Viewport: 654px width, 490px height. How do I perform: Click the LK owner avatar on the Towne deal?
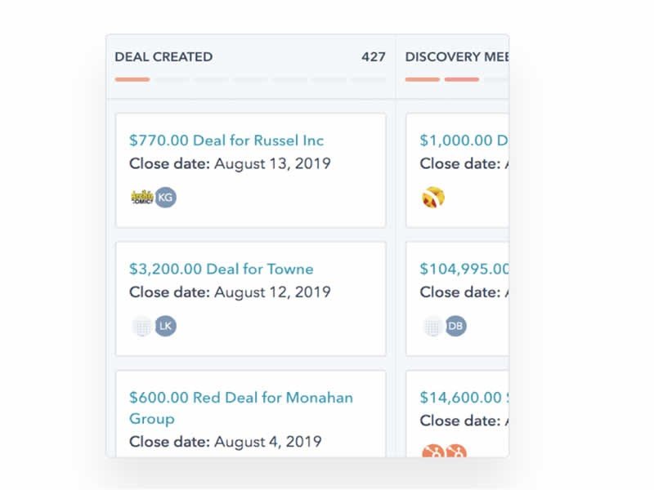pyautogui.click(x=166, y=325)
